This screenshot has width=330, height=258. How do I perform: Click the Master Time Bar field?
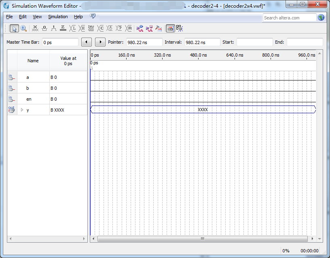60,42
